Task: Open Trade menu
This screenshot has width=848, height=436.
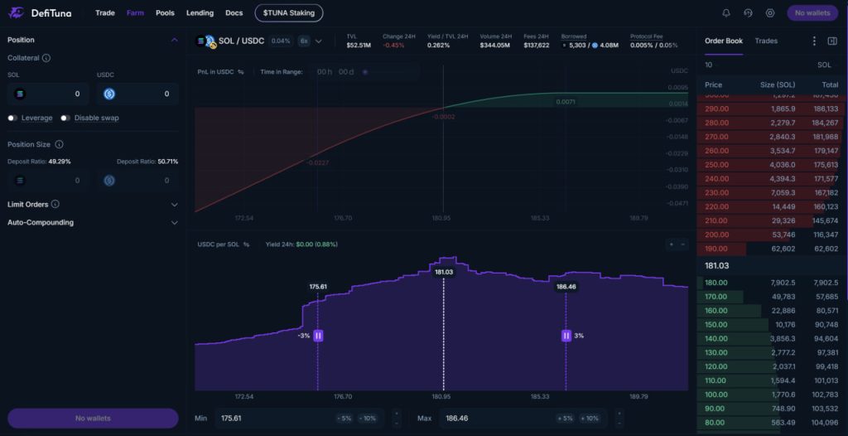Action: [105, 13]
